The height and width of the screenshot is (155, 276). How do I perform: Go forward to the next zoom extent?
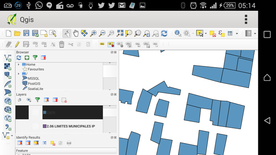pos(155,34)
